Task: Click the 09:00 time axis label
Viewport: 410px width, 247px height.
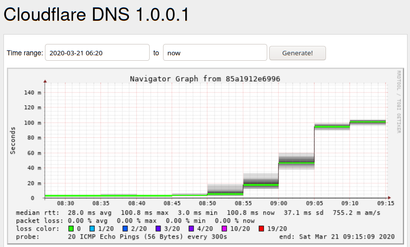Action: (279, 203)
